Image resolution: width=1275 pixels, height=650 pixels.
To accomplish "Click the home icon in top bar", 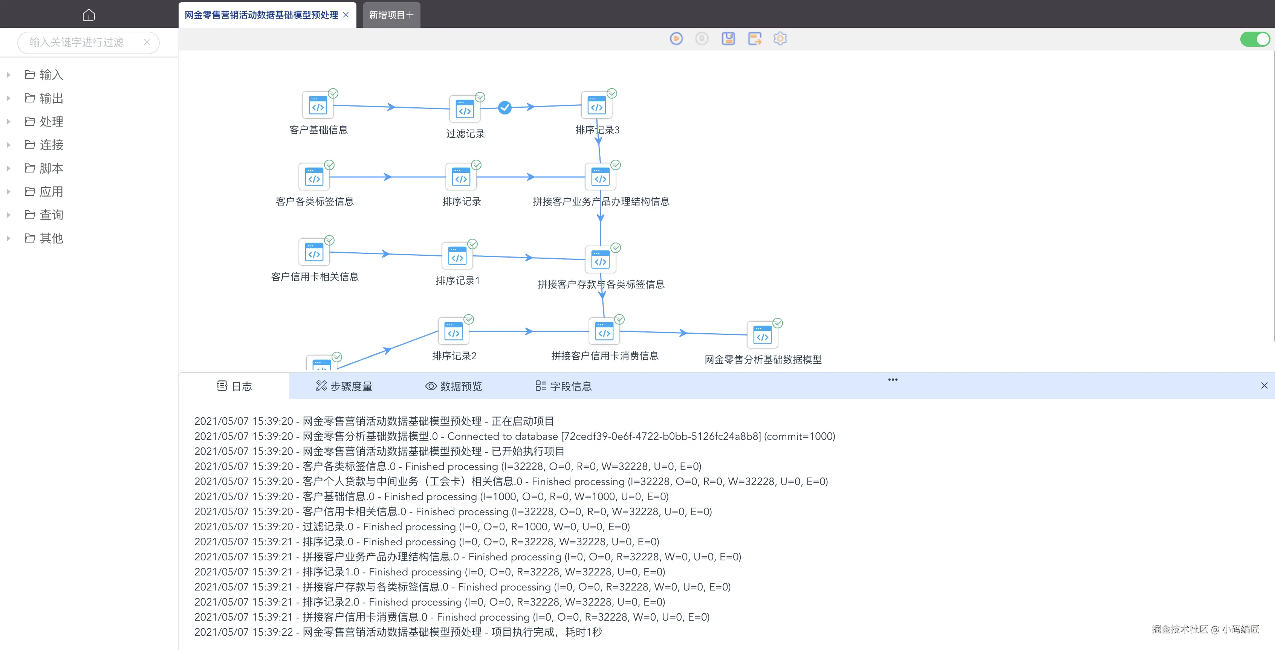I will coord(89,15).
